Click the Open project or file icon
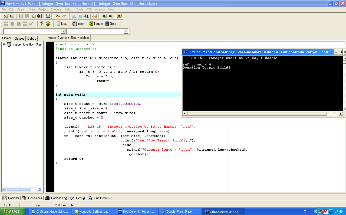The width and height of the screenshot is (346, 215). [12, 16]
